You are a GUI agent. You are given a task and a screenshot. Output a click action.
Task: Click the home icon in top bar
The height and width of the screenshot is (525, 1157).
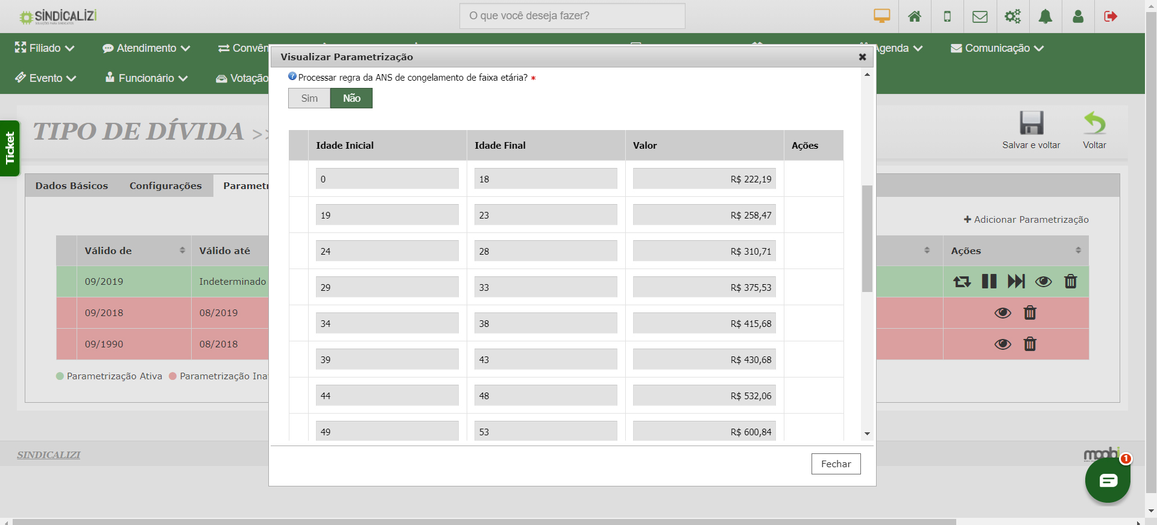pos(914,16)
